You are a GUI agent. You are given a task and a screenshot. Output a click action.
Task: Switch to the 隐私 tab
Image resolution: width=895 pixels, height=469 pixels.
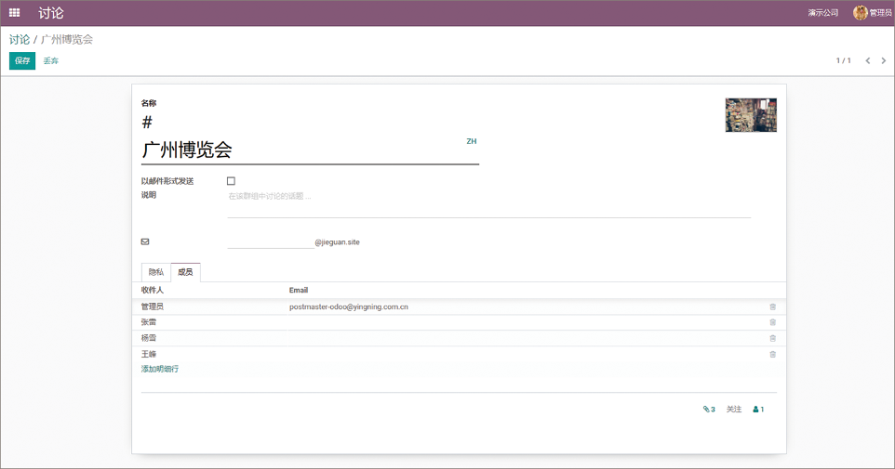tap(156, 272)
